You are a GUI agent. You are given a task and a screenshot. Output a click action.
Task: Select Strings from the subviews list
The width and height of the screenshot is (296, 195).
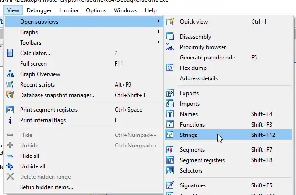tap(189, 135)
